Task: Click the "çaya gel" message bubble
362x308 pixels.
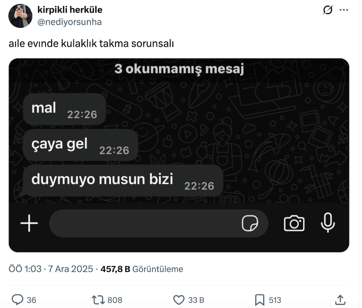Action: (80, 145)
